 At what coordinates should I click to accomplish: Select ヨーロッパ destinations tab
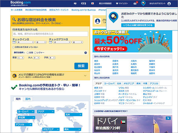click(109, 84)
